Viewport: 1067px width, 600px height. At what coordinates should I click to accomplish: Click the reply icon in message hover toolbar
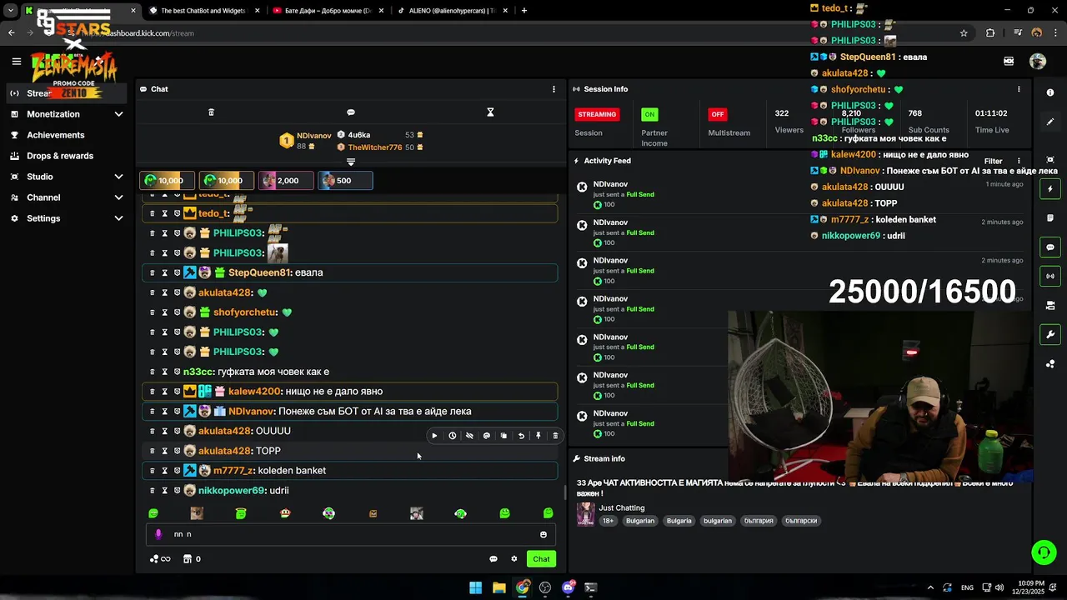(x=487, y=436)
